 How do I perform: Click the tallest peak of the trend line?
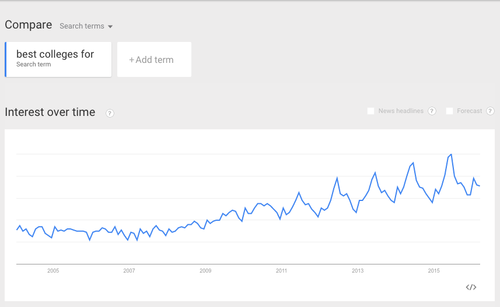(452, 154)
